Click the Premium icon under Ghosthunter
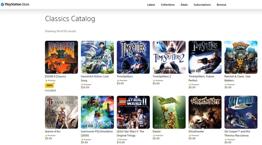Viewport: 262px width, 145px height. coord(190,135)
